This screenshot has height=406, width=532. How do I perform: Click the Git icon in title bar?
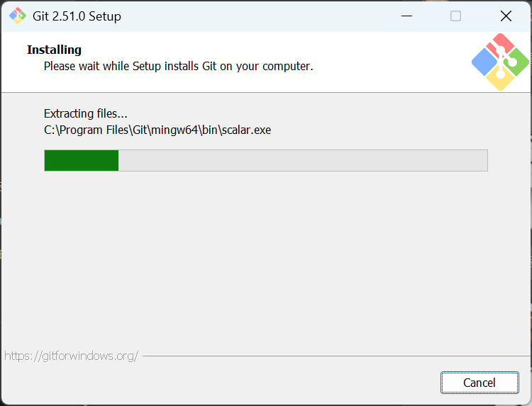tap(17, 16)
